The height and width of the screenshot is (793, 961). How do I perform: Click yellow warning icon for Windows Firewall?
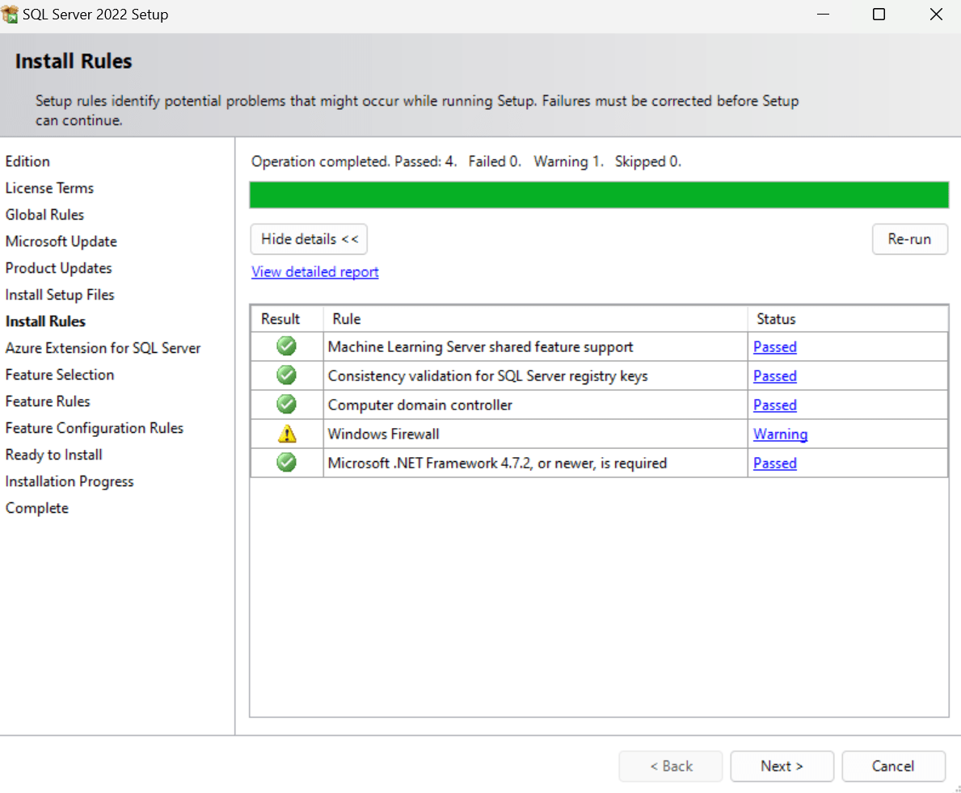286,434
